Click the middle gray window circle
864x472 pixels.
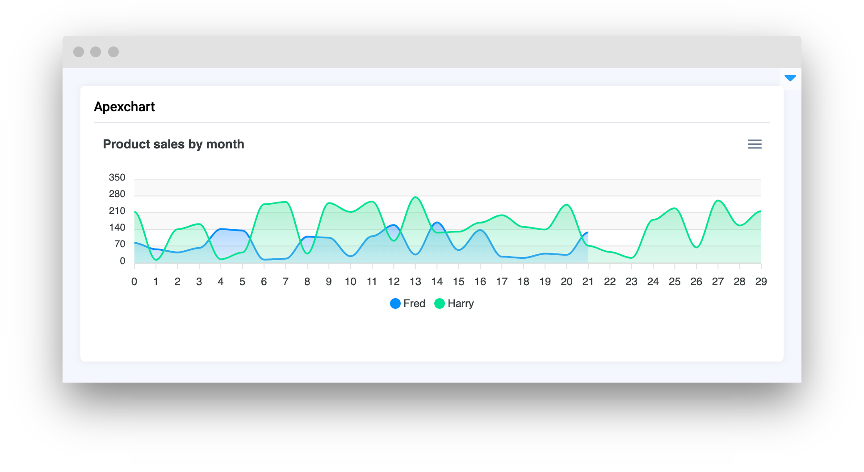[x=96, y=52]
